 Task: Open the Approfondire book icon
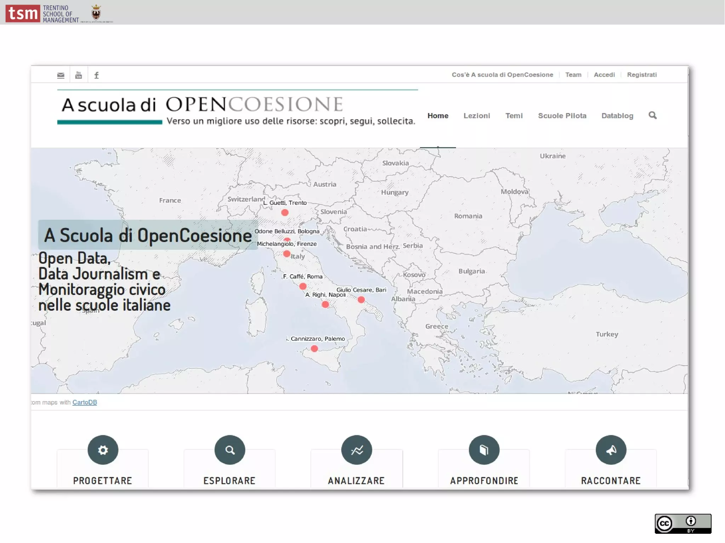coord(484,450)
